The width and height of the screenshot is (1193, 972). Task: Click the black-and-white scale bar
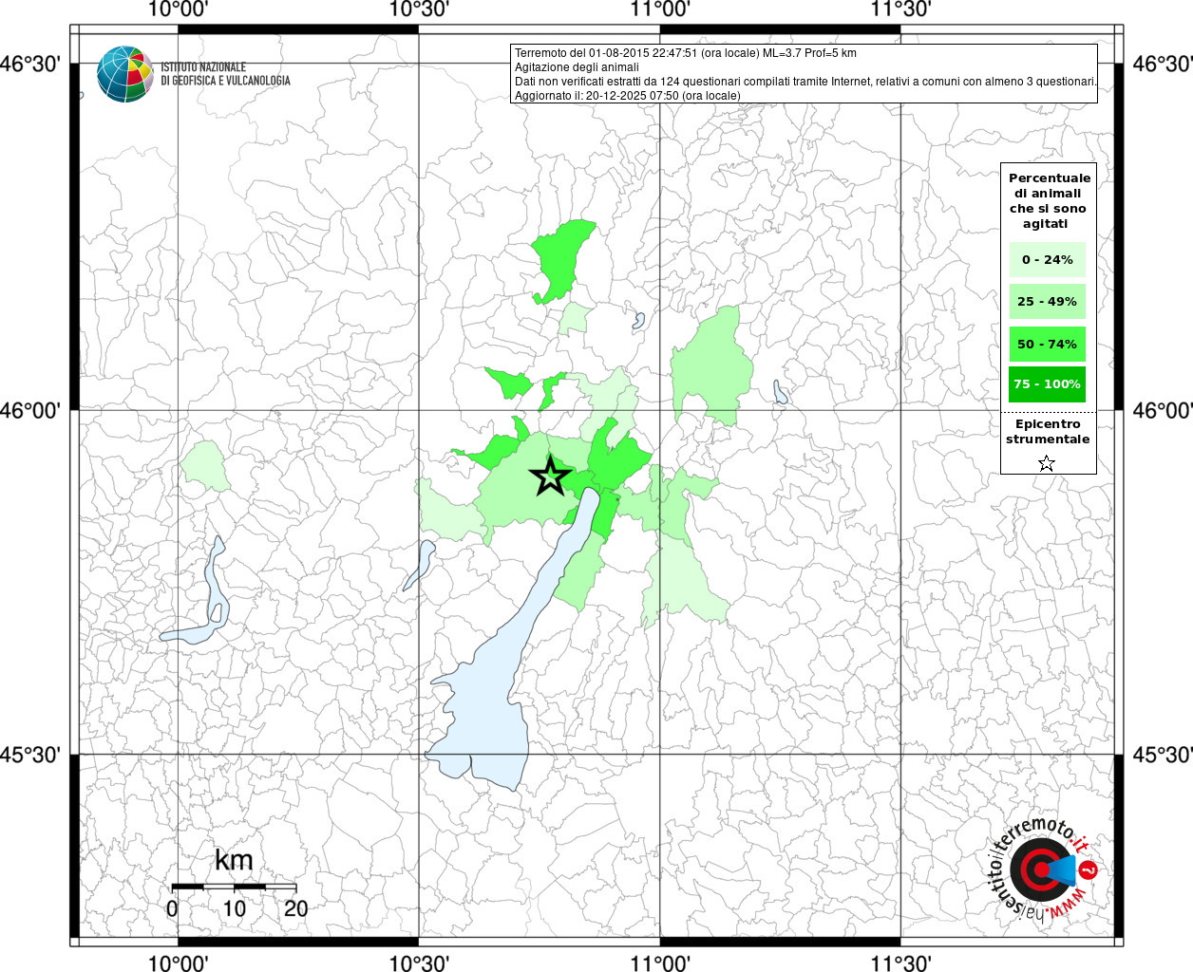click(x=234, y=886)
